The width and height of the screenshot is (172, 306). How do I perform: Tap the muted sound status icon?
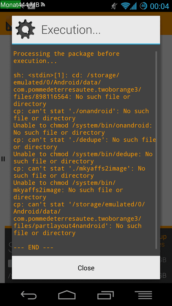point(114,6)
